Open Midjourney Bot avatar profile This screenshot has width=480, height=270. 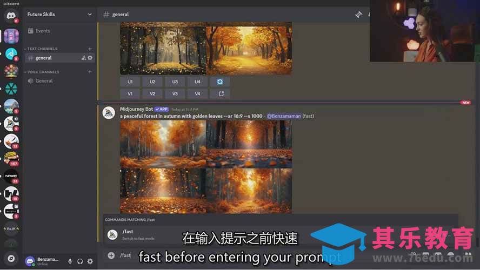point(109,113)
